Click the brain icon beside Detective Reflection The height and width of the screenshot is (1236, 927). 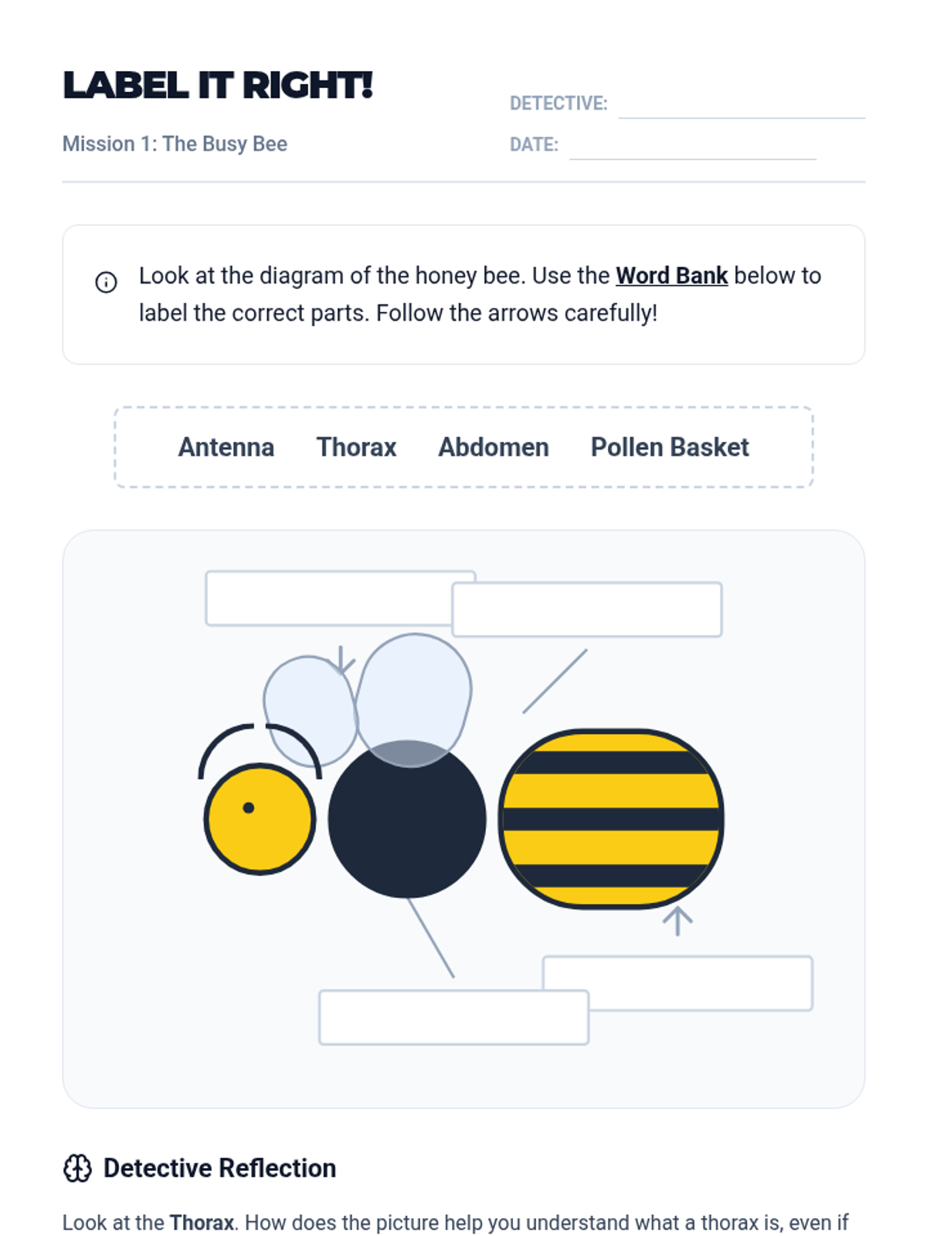coord(77,1168)
